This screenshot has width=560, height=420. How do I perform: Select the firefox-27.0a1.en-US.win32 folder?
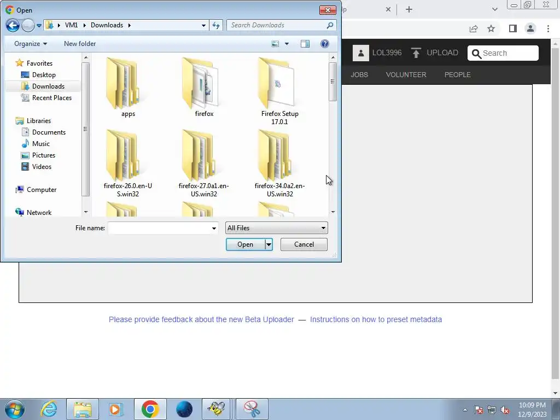(x=203, y=163)
